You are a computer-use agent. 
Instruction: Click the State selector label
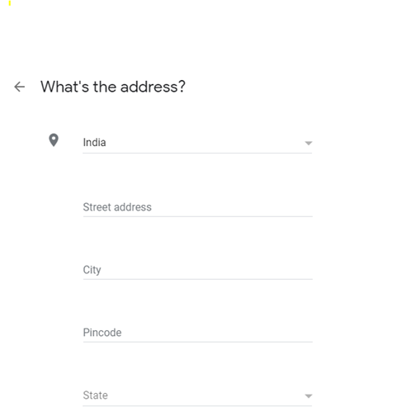tap(96, 395)
